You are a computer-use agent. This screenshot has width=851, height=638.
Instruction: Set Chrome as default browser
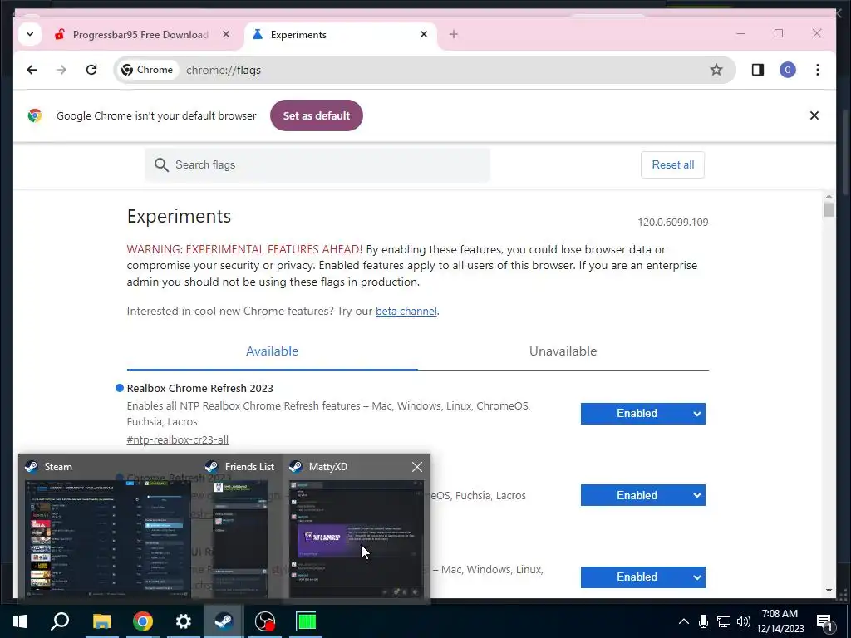(317, 115)
